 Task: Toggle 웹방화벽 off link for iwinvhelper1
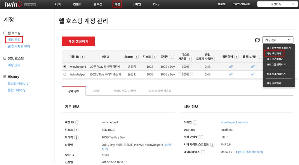coord(231,67)
